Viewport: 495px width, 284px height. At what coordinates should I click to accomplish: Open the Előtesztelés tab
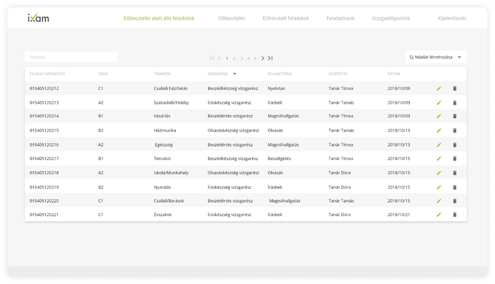[232, 18]
